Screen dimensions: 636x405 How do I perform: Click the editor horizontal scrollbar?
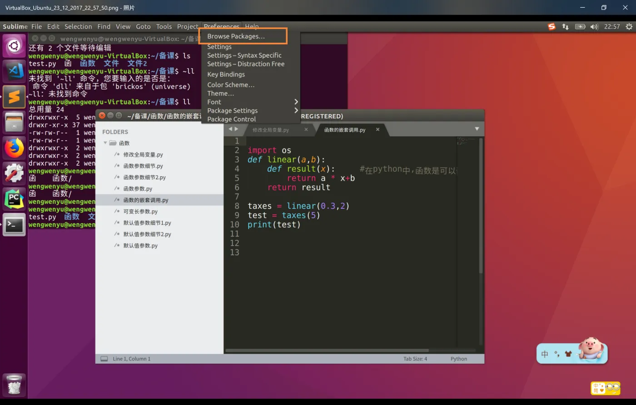click(x=327, y=351)
